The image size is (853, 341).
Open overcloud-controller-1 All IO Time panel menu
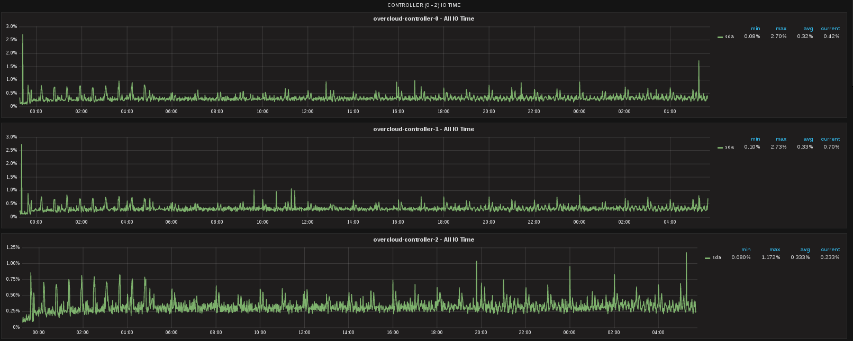point(423,129)
